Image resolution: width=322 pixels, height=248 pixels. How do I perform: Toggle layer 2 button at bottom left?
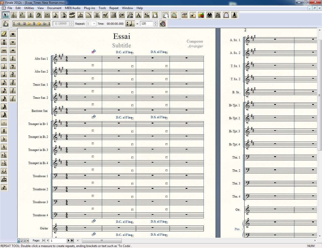coord(22,241)
